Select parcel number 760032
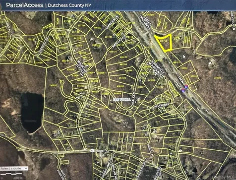236x180 pixels. point(53,86)
